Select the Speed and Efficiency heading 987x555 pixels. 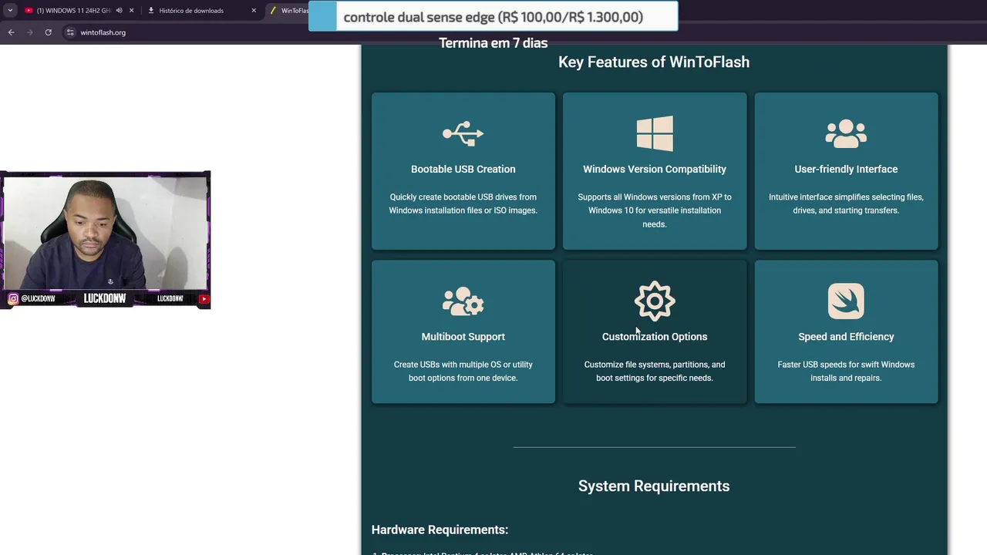(x=846, y=337)
